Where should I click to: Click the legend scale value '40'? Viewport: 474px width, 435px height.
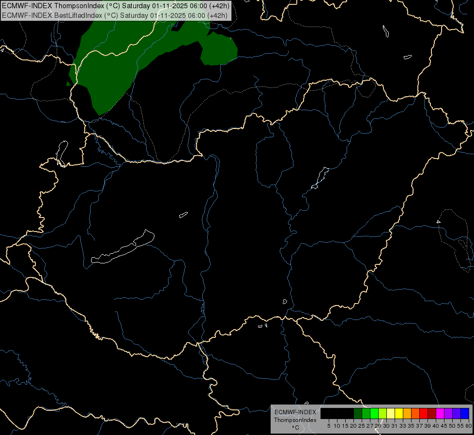tap(436, 426)
